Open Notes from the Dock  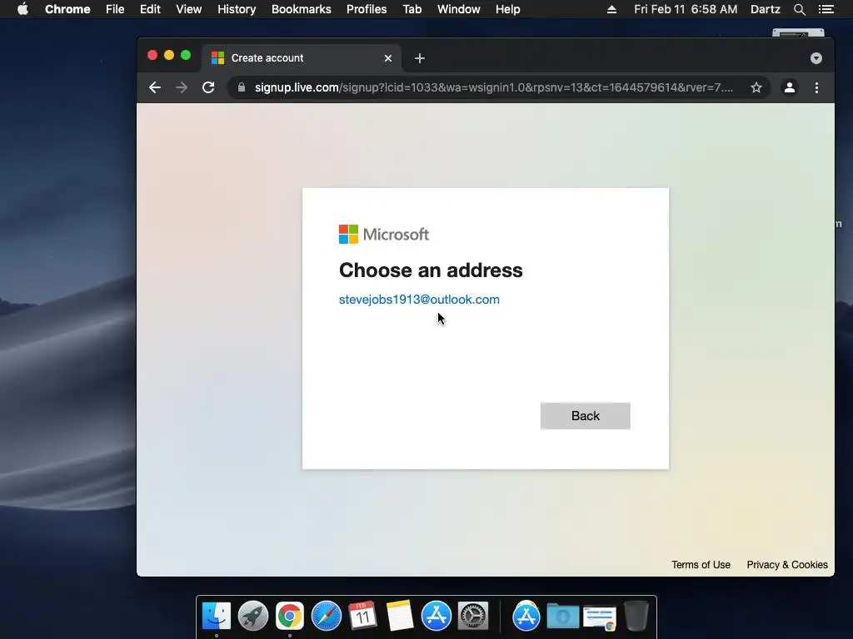(x=400, y=617)
